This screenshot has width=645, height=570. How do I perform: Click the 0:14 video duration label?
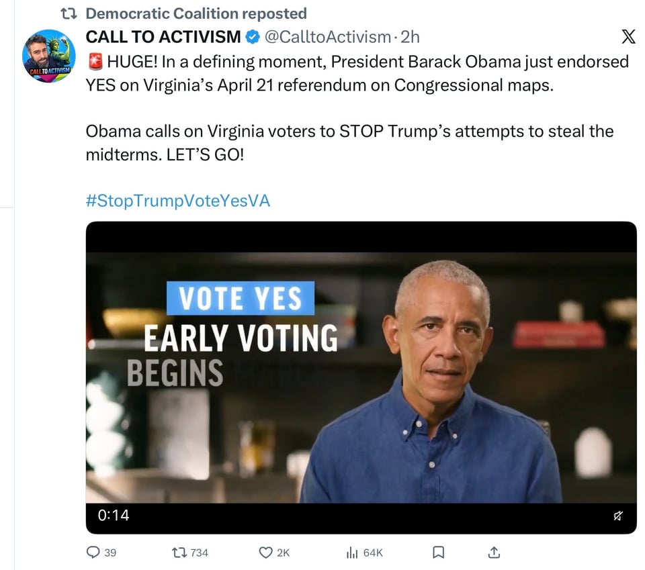click(114, 516)
